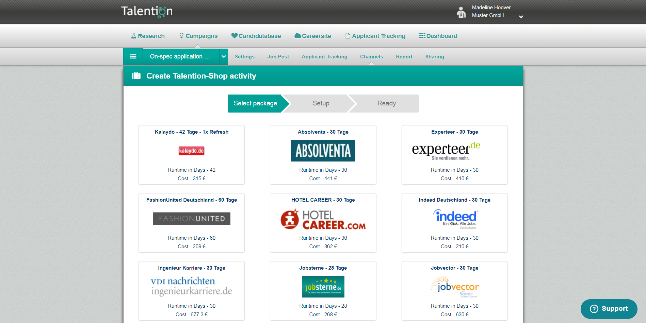Image resolution: width=646 pixels, height=323 pixels.
Task: Select the Absolventa 30 Tage package title
Action: coord(323,132)
